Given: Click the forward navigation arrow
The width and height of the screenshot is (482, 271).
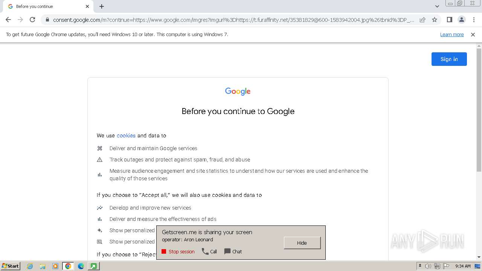Looking at the screenshot, I should click(20, 20).
